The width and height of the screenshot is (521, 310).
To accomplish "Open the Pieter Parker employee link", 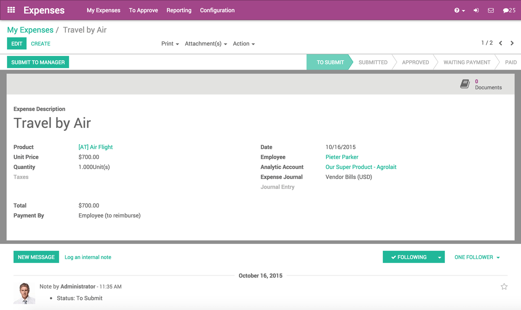I will 342,157.
